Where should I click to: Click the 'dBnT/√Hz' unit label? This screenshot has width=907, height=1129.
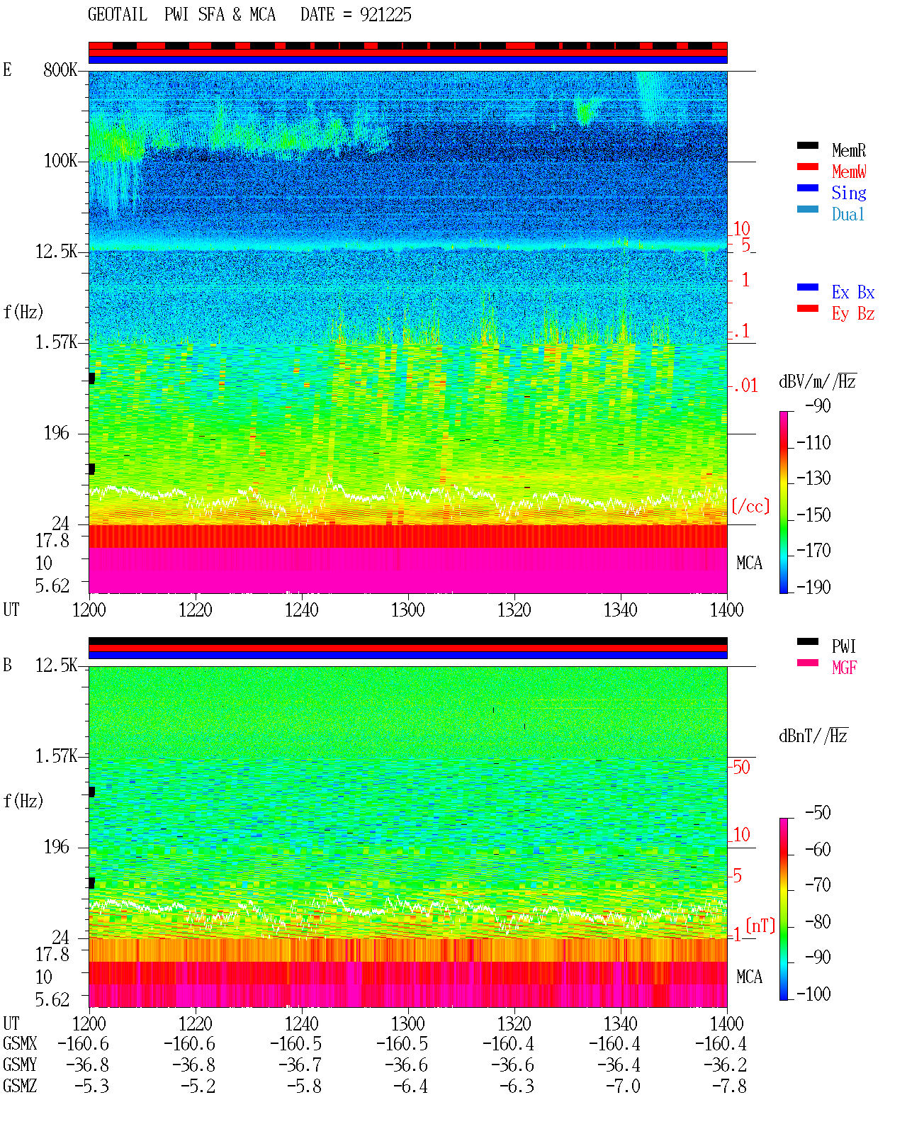[x=813, y=736]
